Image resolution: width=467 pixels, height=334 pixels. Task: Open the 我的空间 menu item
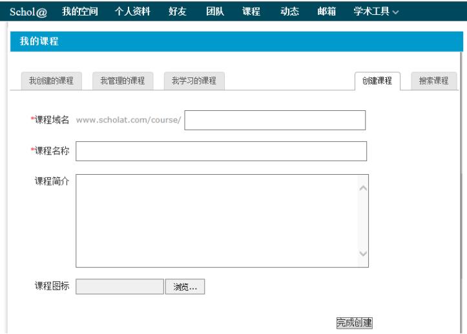pos(79,11)
